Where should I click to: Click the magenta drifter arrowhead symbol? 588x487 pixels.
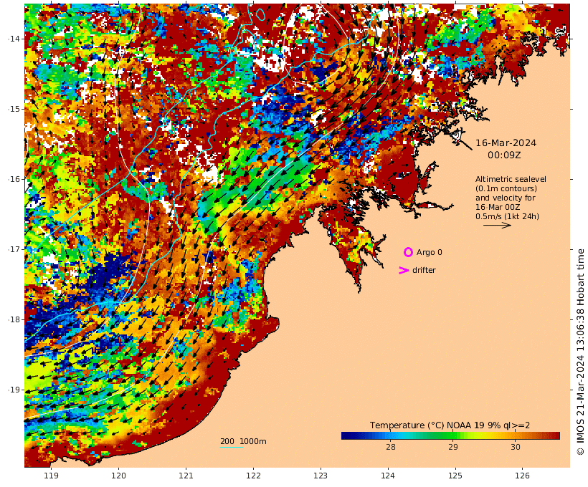[404, 270]
